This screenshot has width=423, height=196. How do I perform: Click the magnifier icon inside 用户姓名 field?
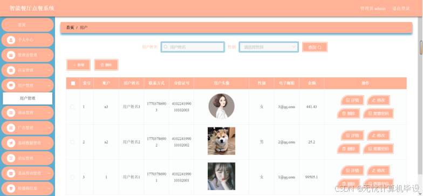tap(166, 47)
